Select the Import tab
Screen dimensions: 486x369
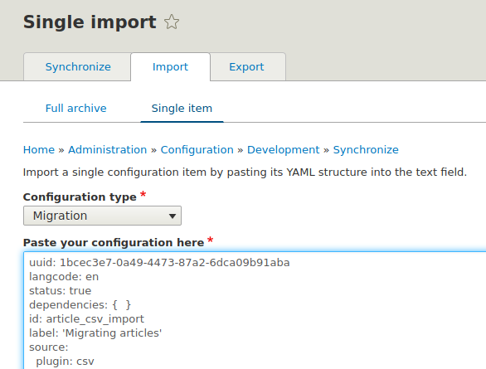(x=170, y=67)
